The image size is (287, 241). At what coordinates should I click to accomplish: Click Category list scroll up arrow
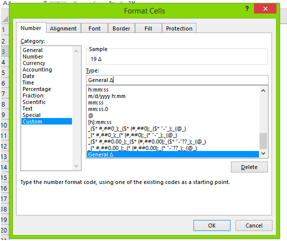[x=76, y=51]
